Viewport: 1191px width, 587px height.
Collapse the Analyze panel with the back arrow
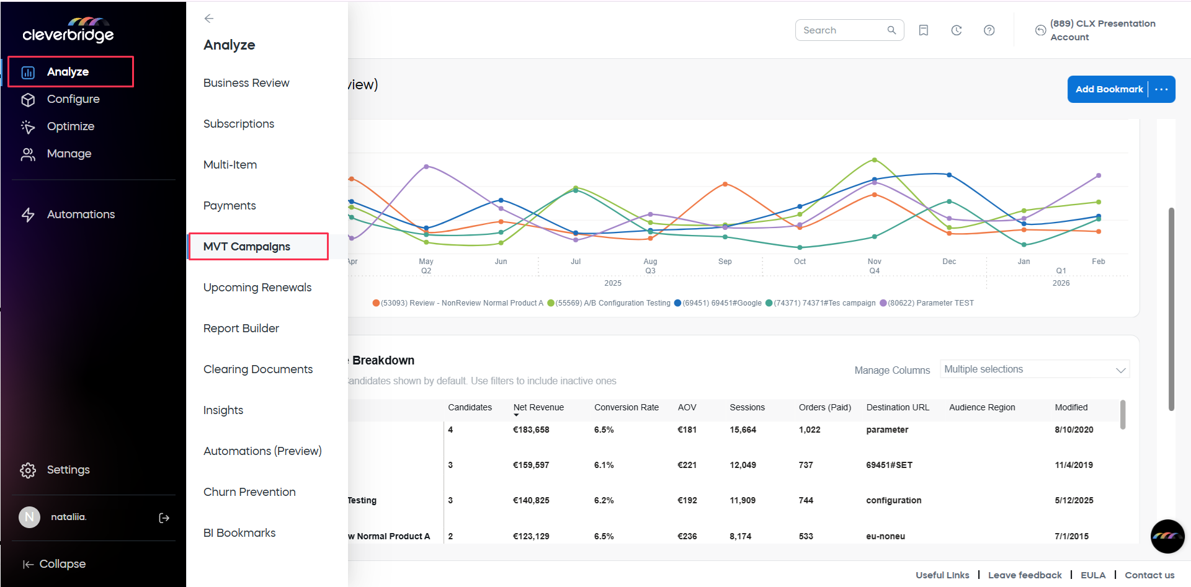tap(209, 19)
